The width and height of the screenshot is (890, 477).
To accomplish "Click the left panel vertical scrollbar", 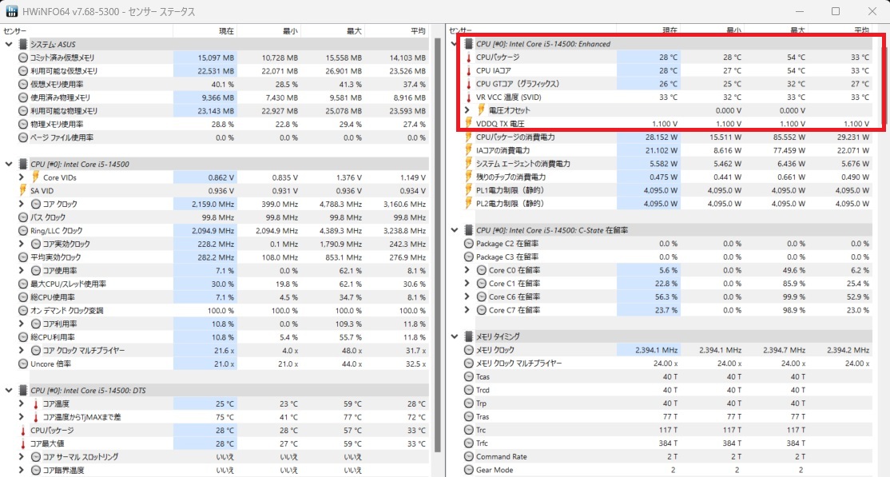I will click(x=438, y=244).
